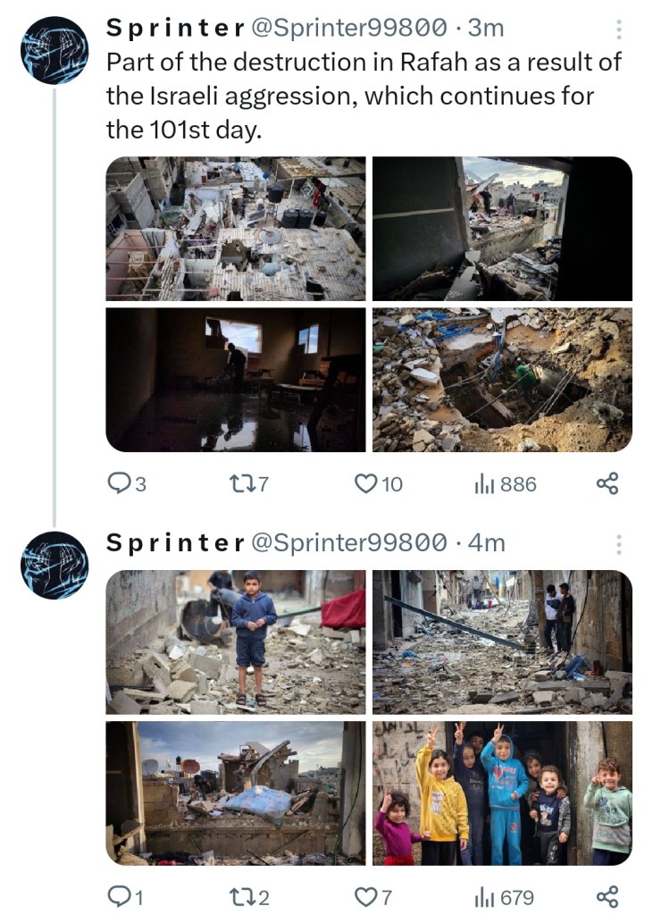Like the tweet with 7 likes
This screenshot has width=653, height=914.
click(x=366, y=896)
